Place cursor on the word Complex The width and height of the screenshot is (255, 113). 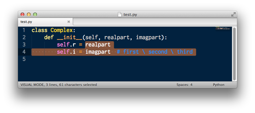62,30
